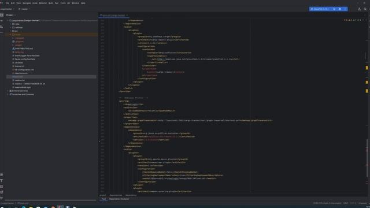Select nb-configuration.xml in project tree
The width and height of the screenshot is (370, 208).
(x=24, y=70)
